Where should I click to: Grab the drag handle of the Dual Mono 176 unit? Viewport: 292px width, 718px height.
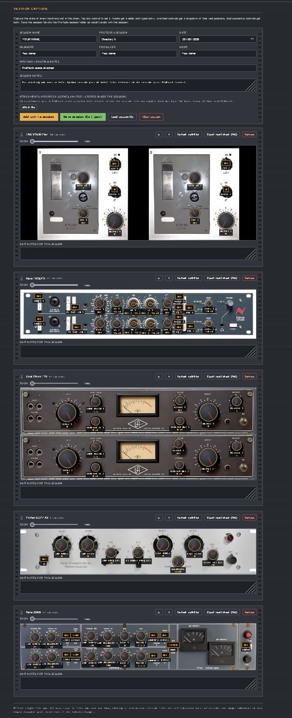pos(21,376)
